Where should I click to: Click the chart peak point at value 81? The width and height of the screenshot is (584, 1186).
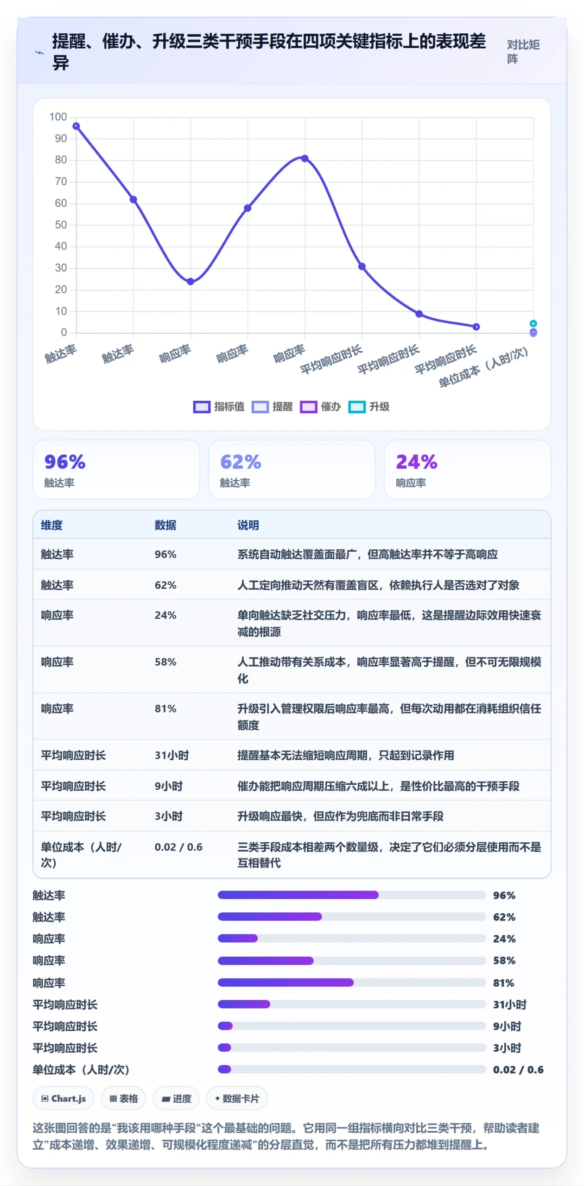[x=305, y=158]
